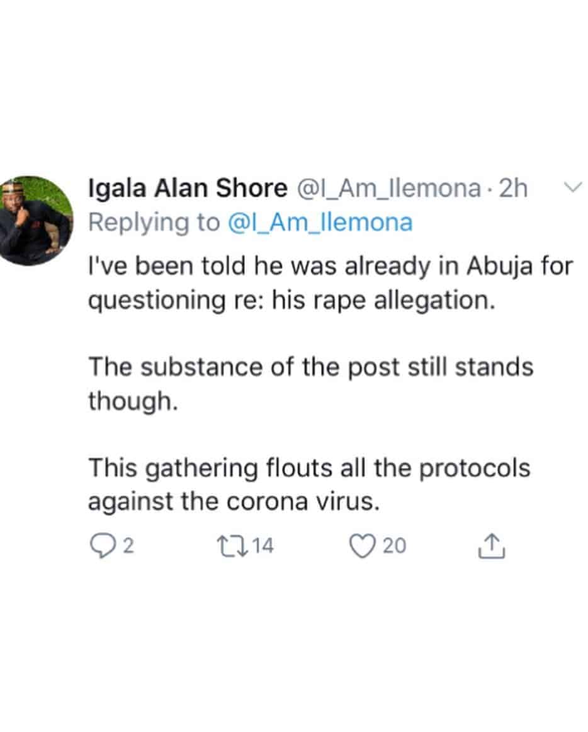Click the gray 'Replying to' label
Image resolution: width=588 pixels, height=732 pixels.
click(x=154, y=222)
